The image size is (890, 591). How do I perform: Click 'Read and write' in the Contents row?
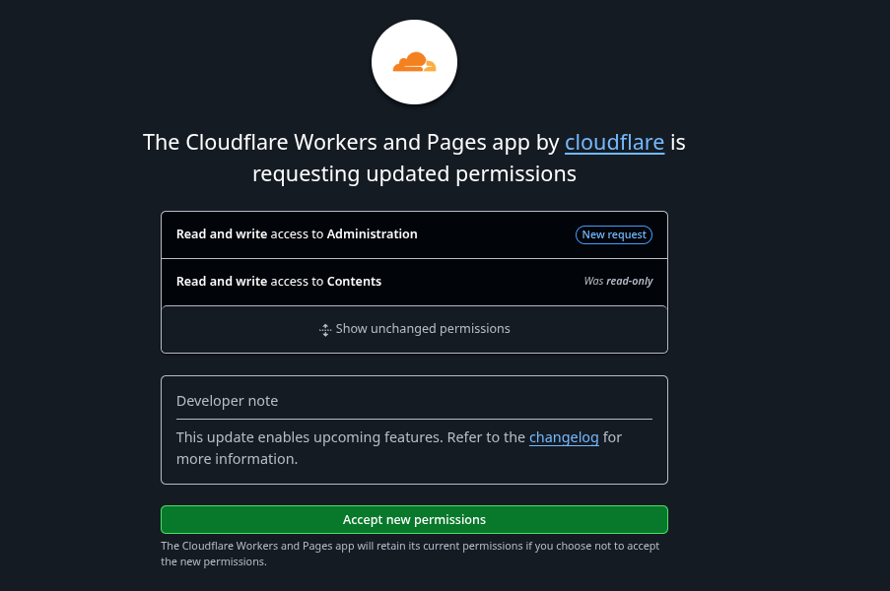pos(222,282)
